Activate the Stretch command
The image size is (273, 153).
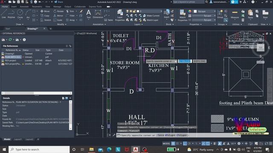[46, 20]
